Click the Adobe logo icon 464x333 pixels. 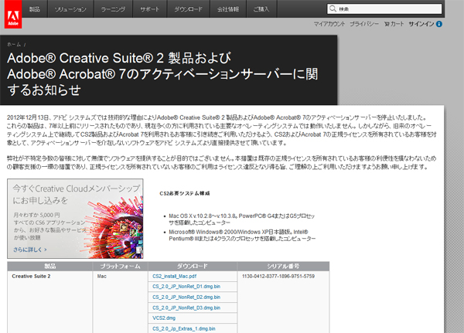pos(13,14)
